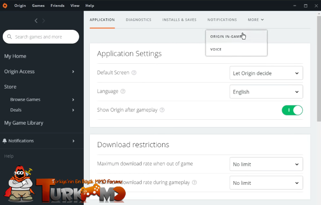The width and height of the screenshot is (321, 205).
Task: Open the Default Screen dropdown
Action: click(266, 73)
